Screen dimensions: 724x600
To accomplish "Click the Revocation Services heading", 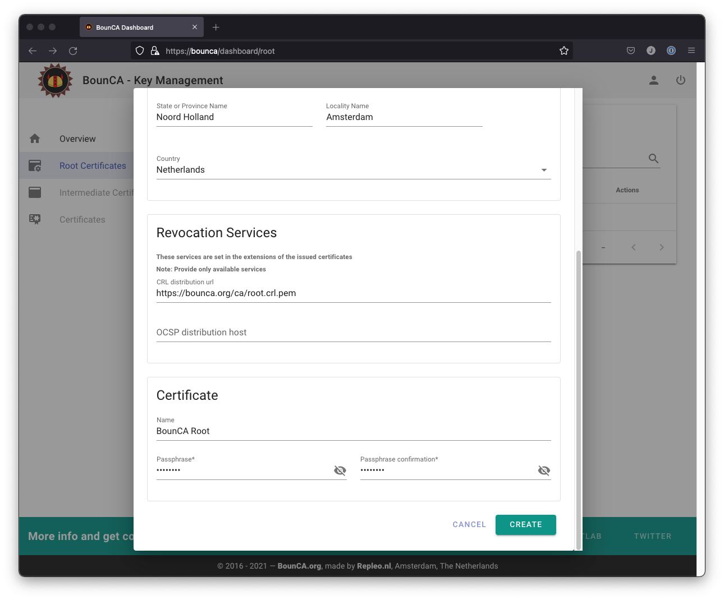I will (217, 233).
